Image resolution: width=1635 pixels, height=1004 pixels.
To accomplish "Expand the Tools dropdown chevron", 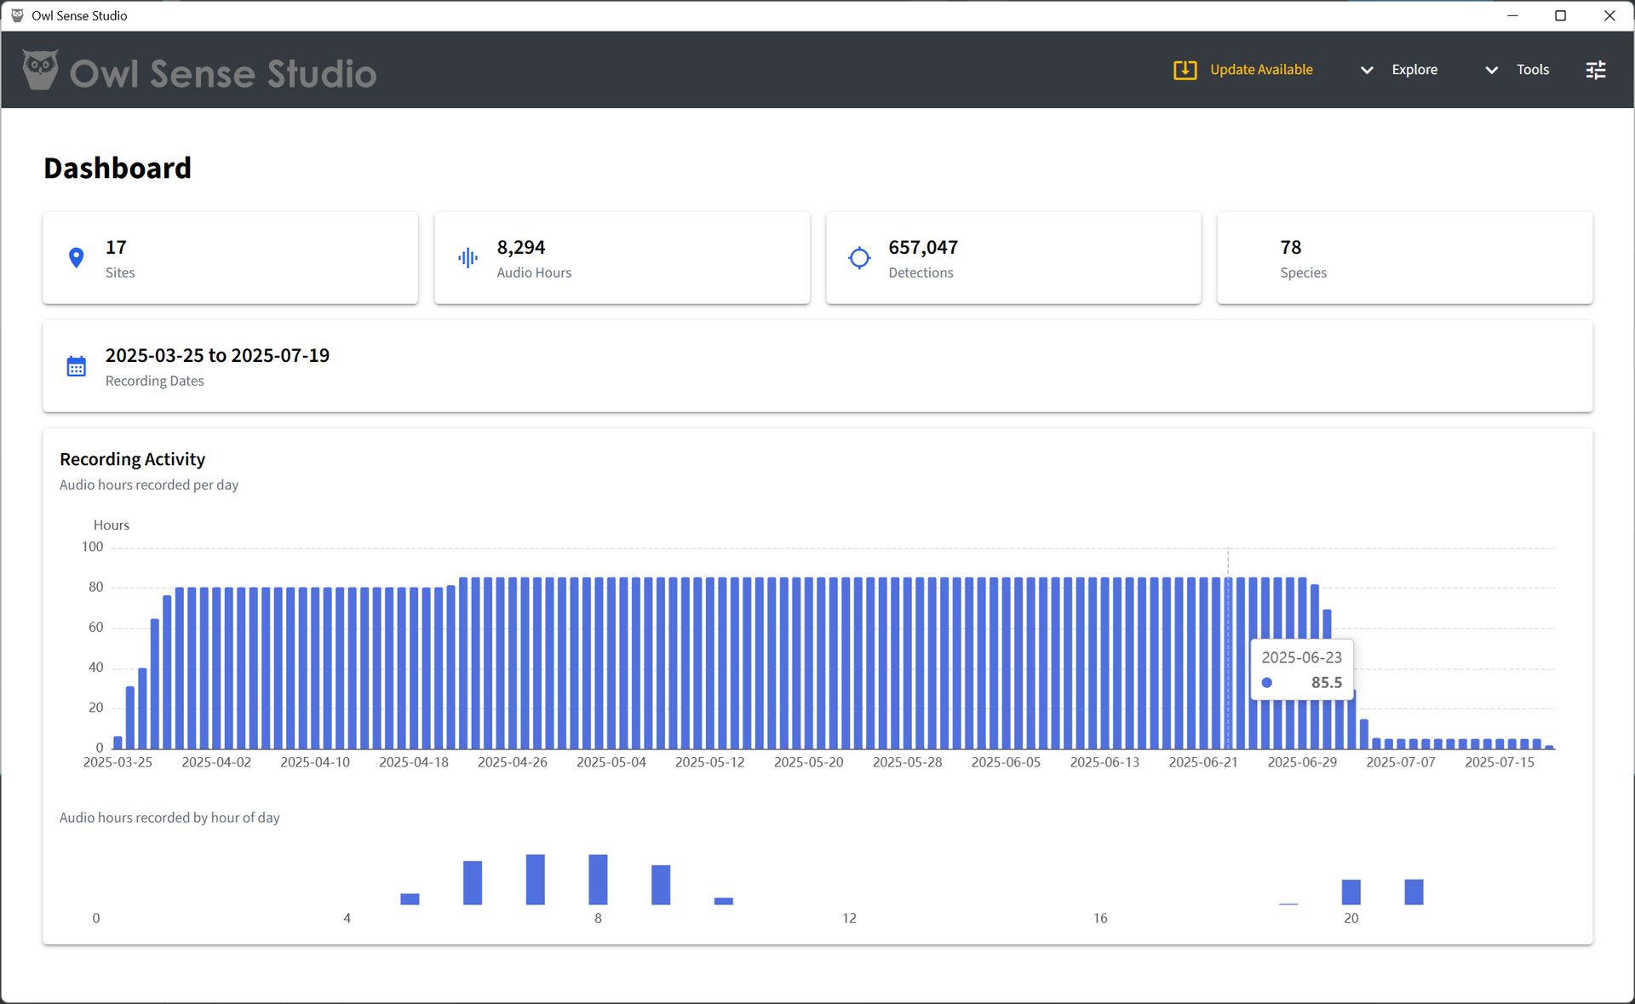I will click(x=1491, y=70).
